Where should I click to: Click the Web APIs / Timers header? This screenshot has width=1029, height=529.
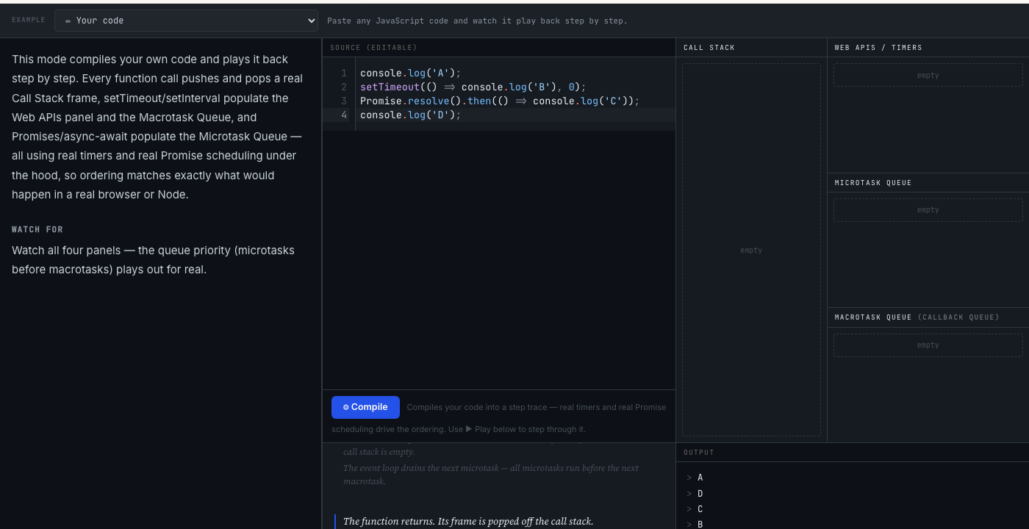point(878,48)
